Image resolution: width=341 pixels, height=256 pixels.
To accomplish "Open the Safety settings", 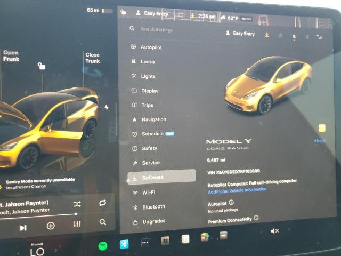I will pos(144,148).
